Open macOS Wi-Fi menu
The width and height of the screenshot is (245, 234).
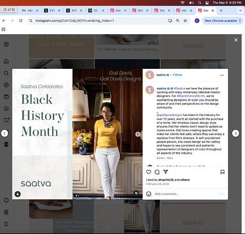pyautogui.click(x=182, y=3)
